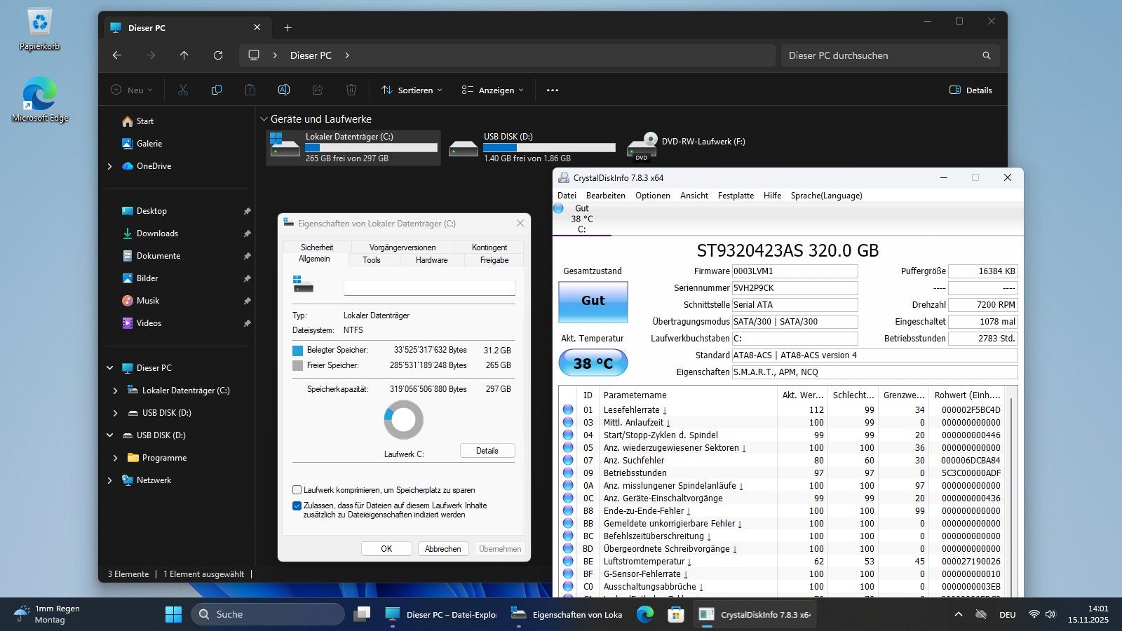Collapse the Geräte und Laufwerke group
Image resolution: width=1122 pixels, height=631 pixels.
coord(264,119)
